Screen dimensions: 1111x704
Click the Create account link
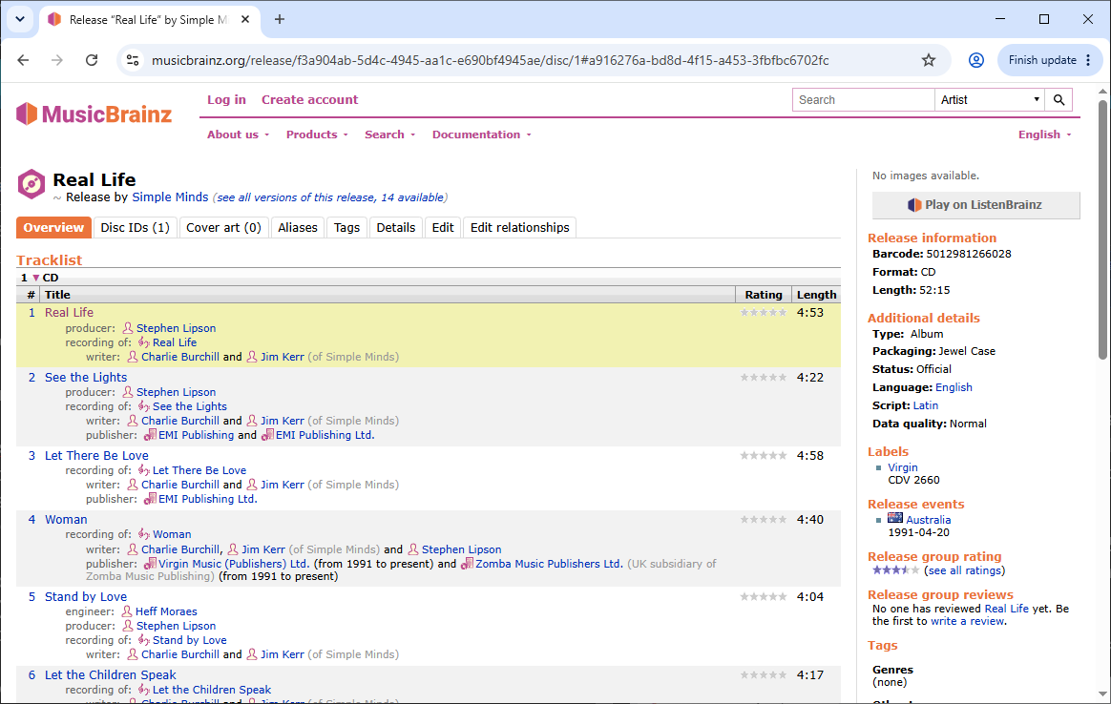point(309,100)
